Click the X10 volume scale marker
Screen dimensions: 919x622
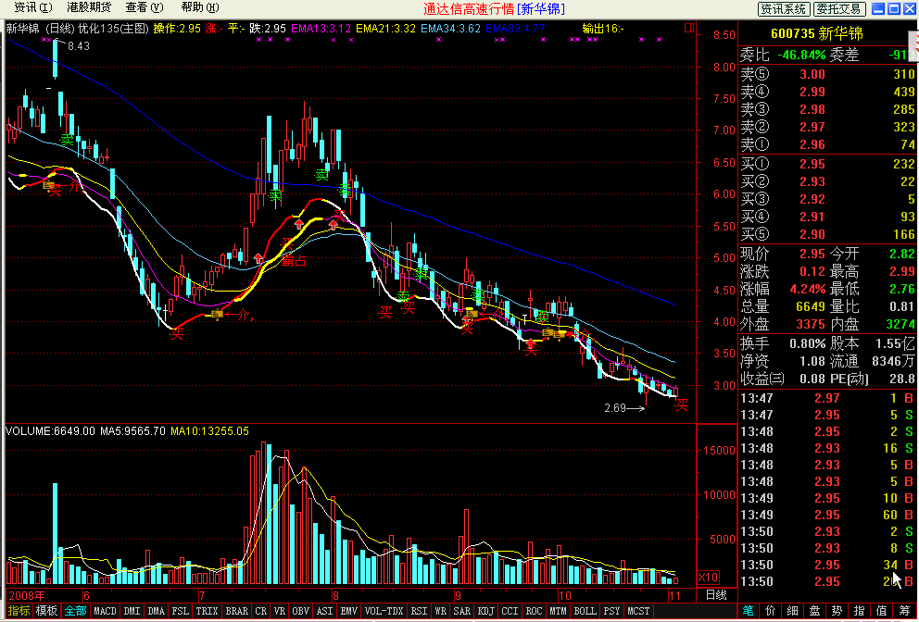click(708, 578)
